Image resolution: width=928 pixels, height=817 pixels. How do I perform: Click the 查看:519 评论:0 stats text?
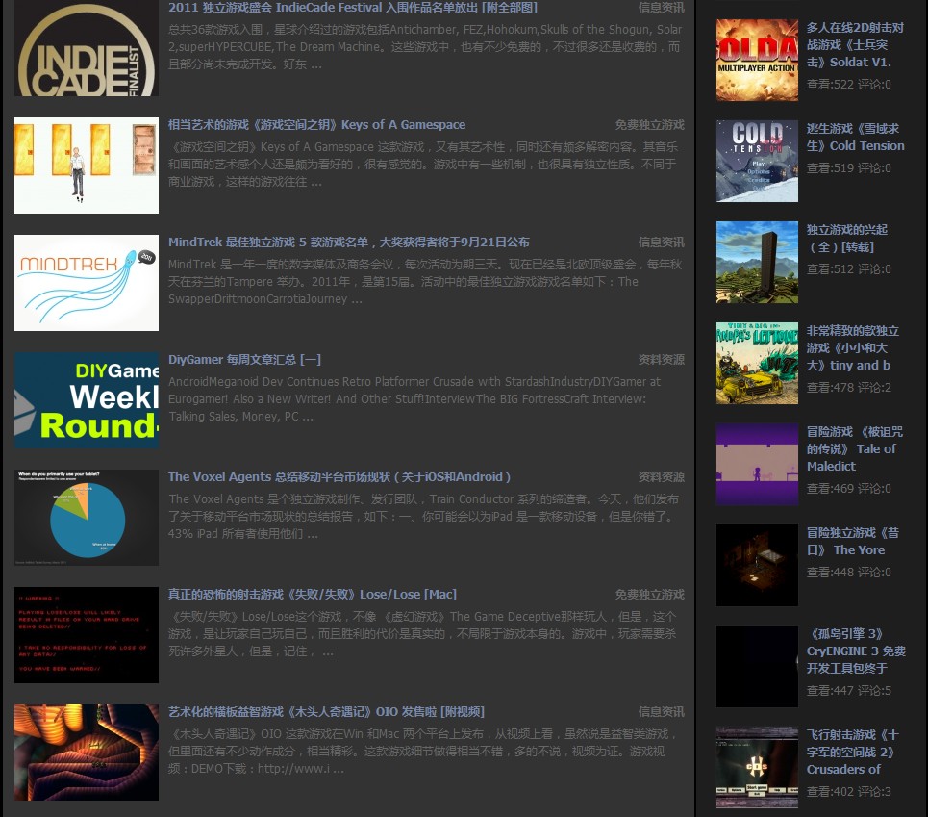pyautogui.click(x=849, y=168)
